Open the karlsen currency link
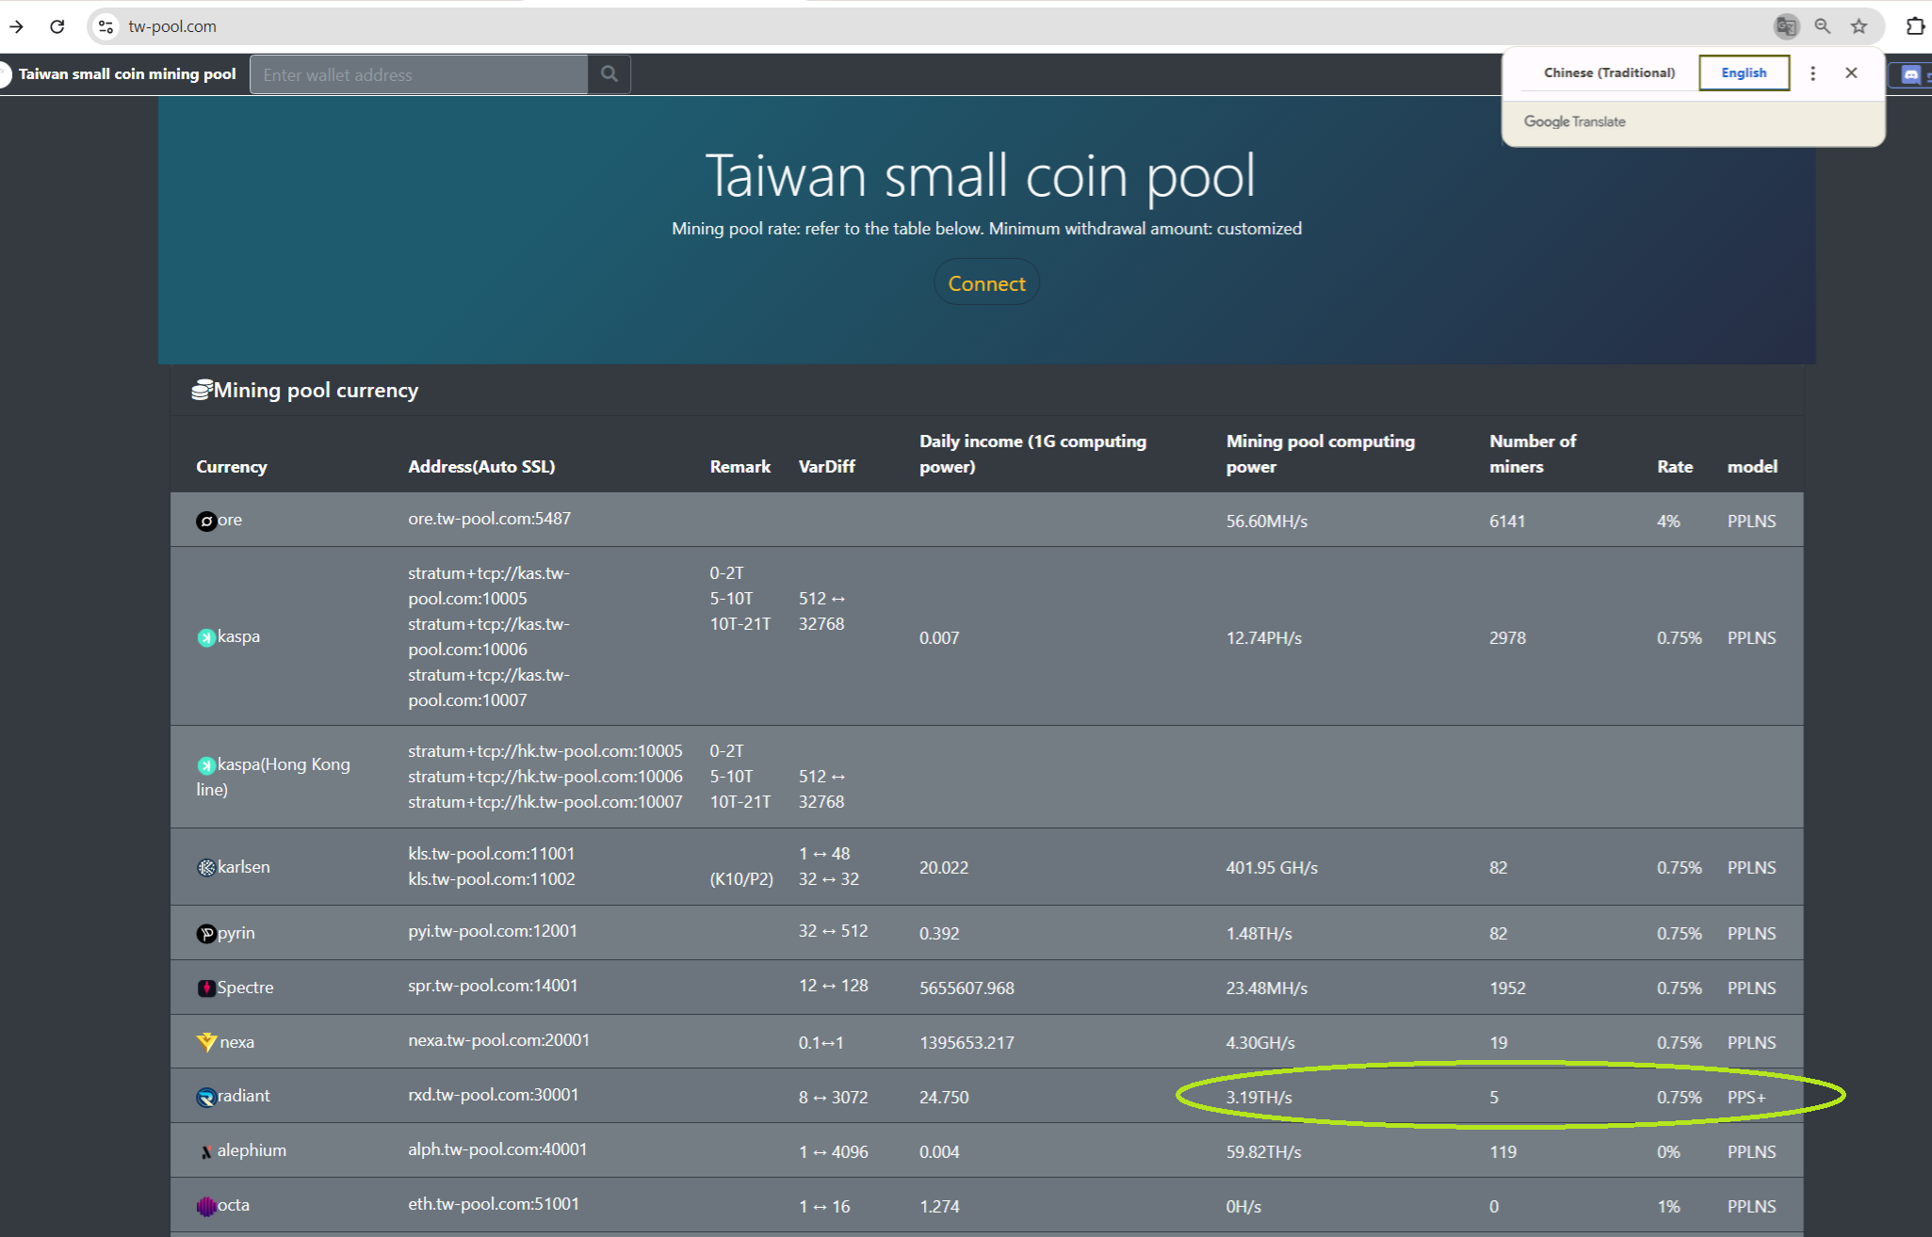 [x=244, y=867]
